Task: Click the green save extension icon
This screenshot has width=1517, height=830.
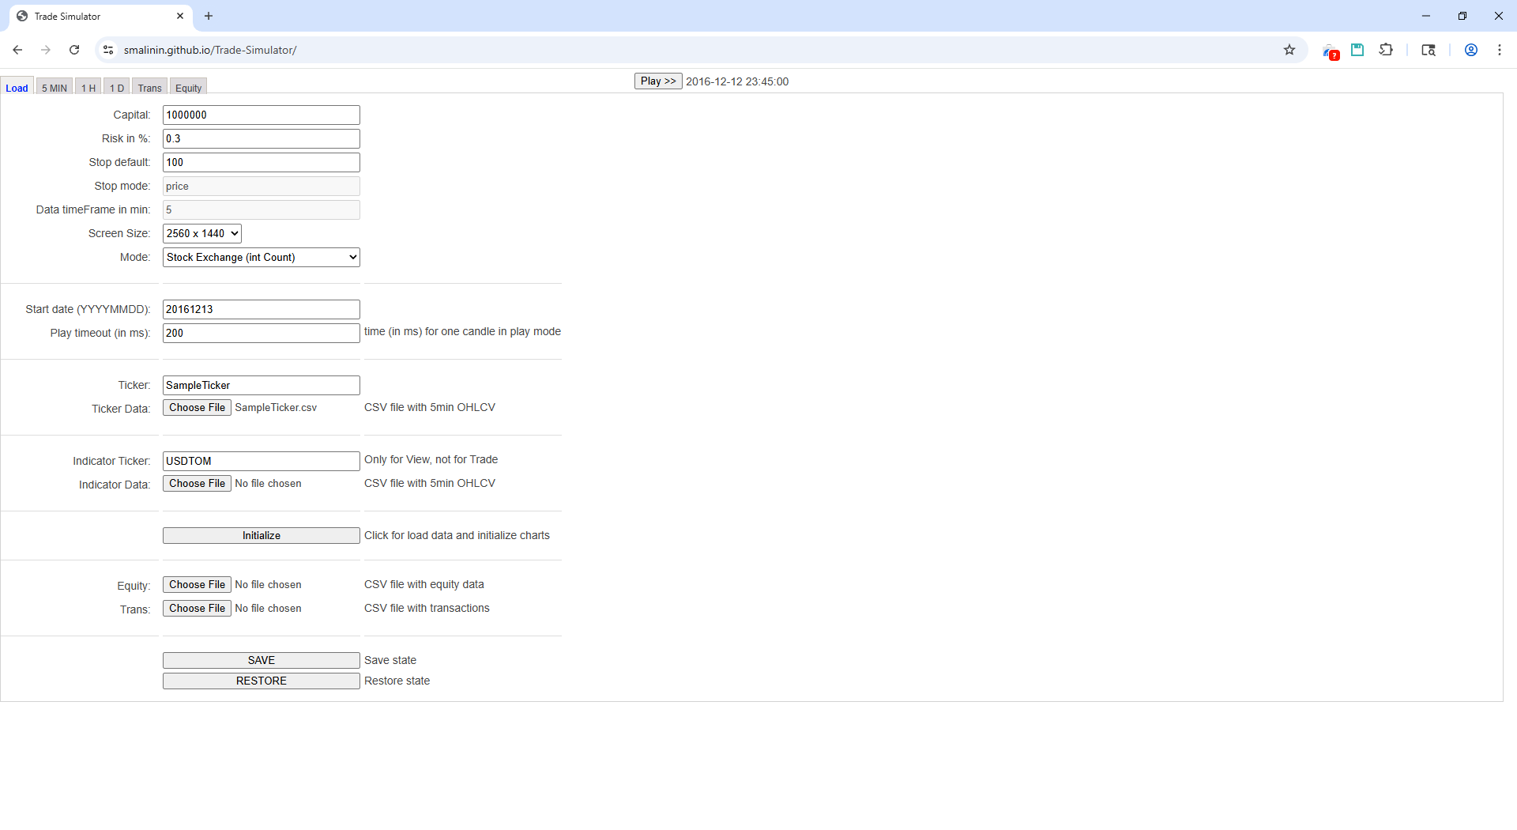Action: click(1357, 50)
